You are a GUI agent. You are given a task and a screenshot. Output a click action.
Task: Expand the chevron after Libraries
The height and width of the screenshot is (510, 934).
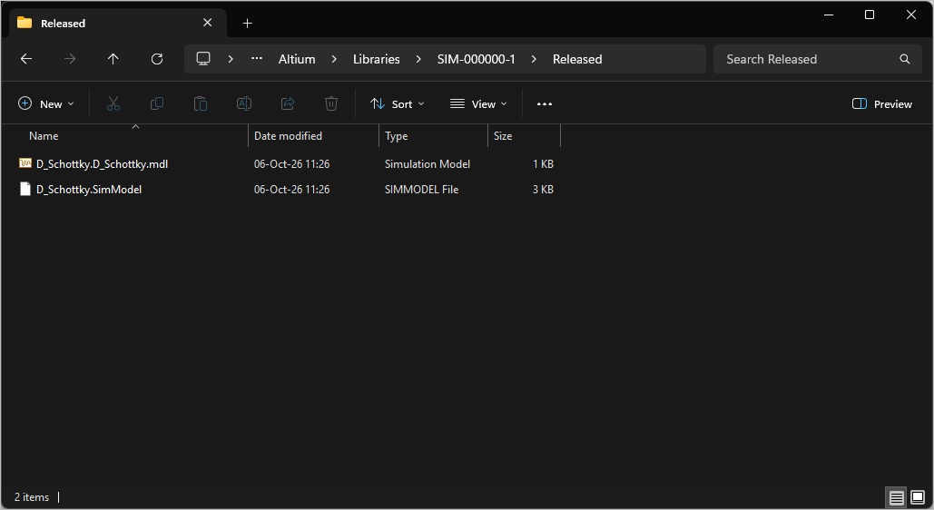pos(418,59)
